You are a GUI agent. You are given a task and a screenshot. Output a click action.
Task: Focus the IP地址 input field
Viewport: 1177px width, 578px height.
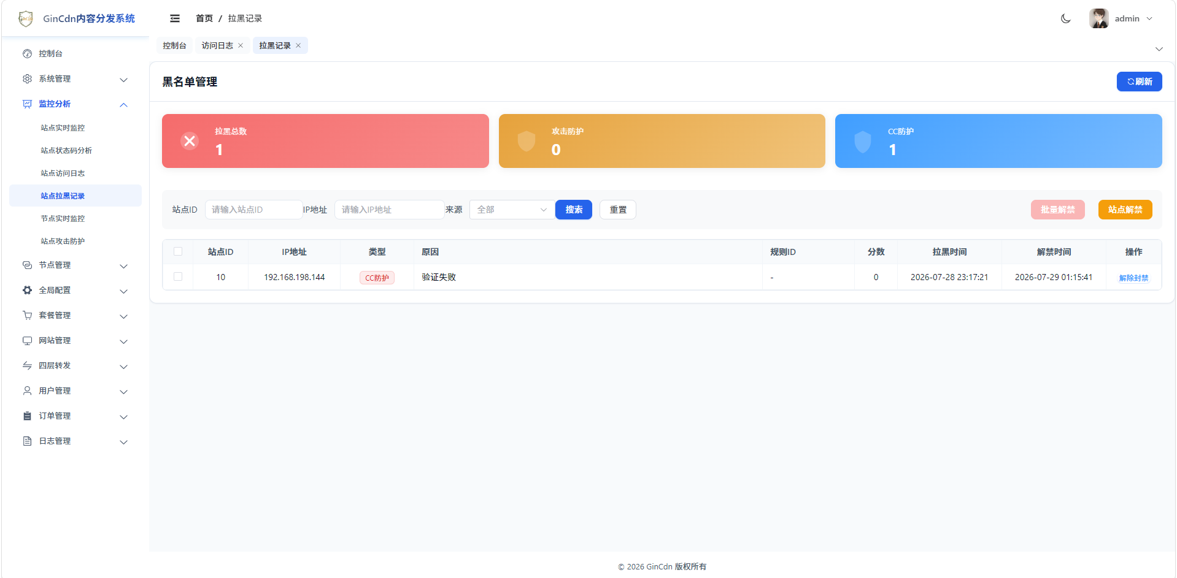pos(389,210)
